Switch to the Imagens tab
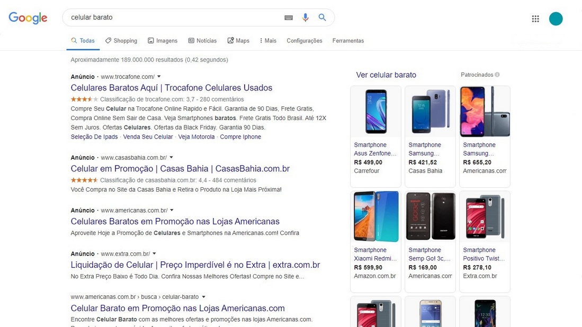Viewport: 582px width, 327px height. 163,41
